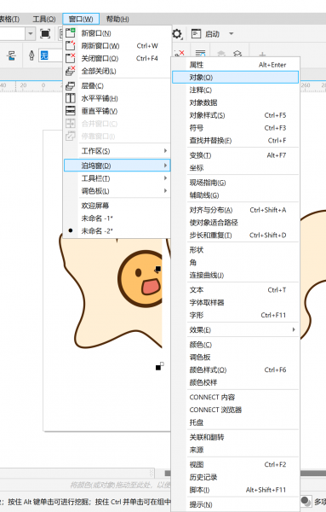326x512 pixels.
Task: Click the Cascade icon (层叠)
Action: coord(71,85)
